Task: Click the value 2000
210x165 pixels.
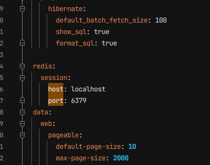Action: pyautogui.click(x=121, y=158)
